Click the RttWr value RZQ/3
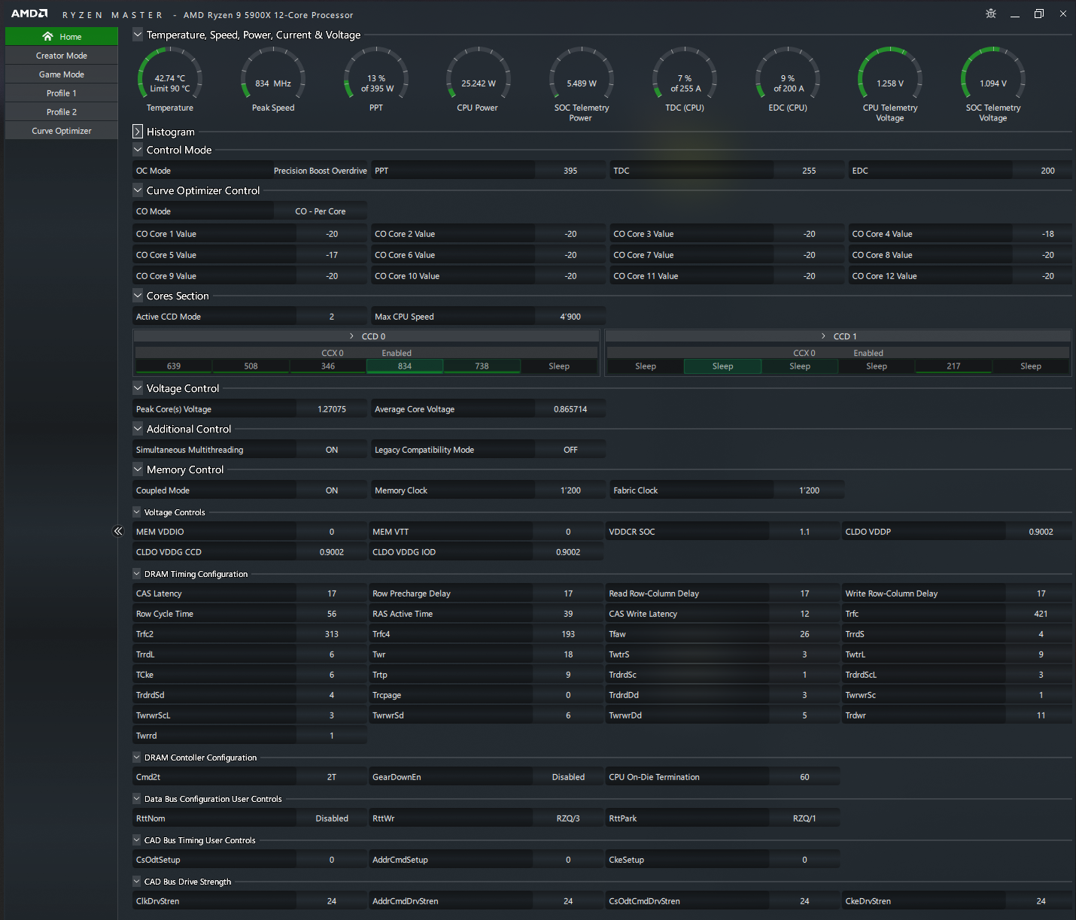The width and height of the screenshot is (1076, 920). (568, 818)
